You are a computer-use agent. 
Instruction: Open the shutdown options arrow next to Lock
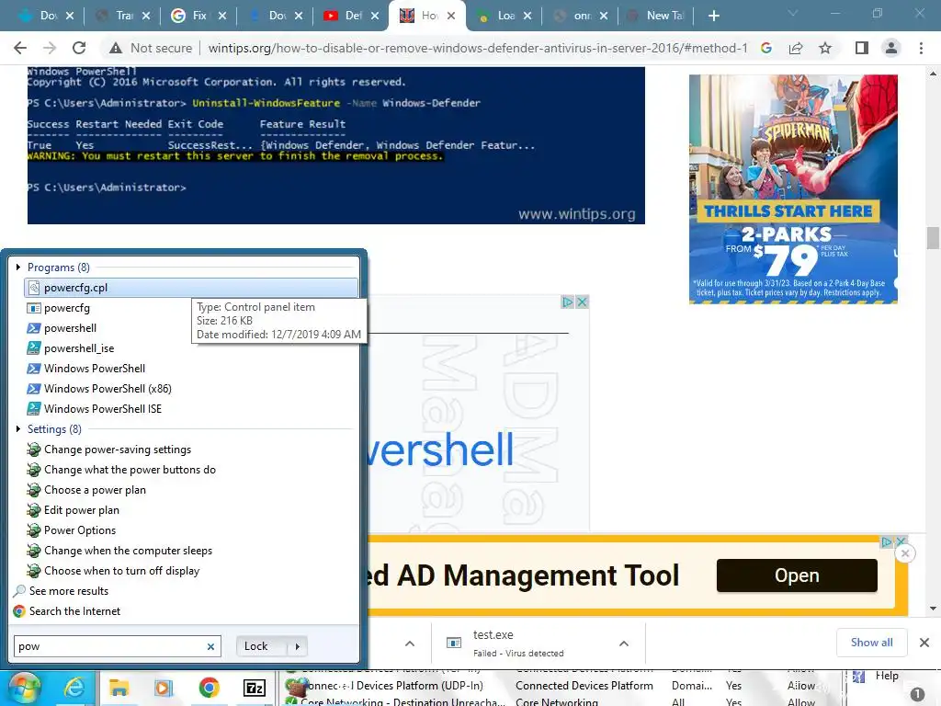coord(297,646)
